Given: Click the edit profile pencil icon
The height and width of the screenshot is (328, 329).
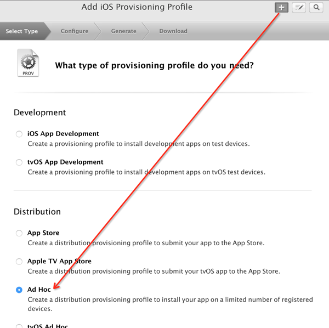Looking at the screenshot, I should [x=299, y=7].
